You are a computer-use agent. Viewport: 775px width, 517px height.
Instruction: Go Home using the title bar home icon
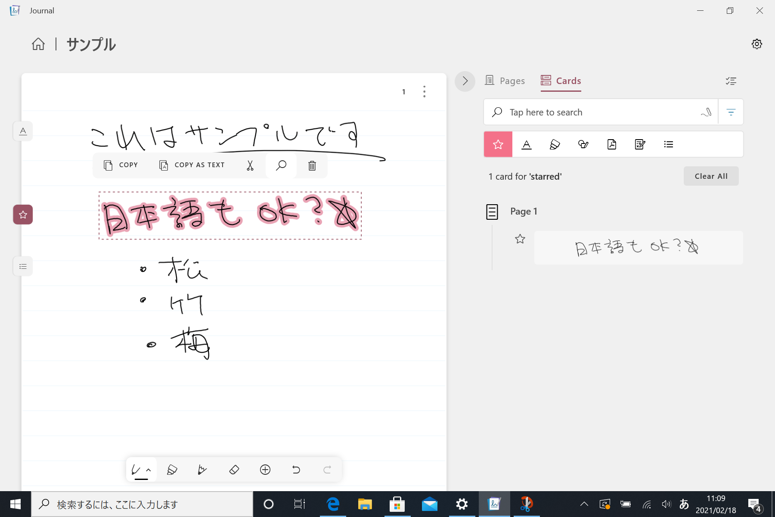click(38, 44)
